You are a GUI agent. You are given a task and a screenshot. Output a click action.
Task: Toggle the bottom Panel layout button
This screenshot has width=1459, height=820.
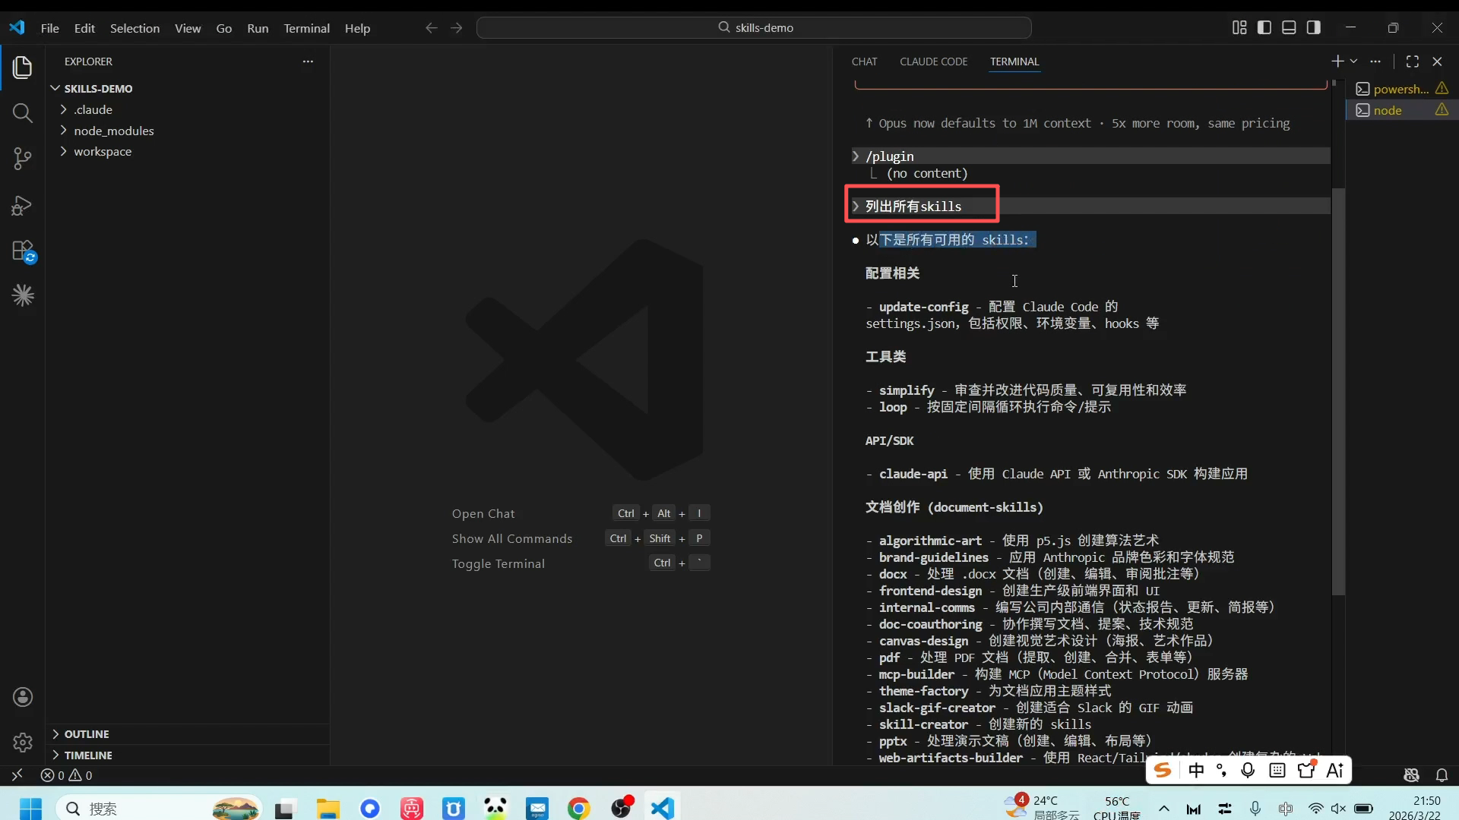coord(1289,27)
